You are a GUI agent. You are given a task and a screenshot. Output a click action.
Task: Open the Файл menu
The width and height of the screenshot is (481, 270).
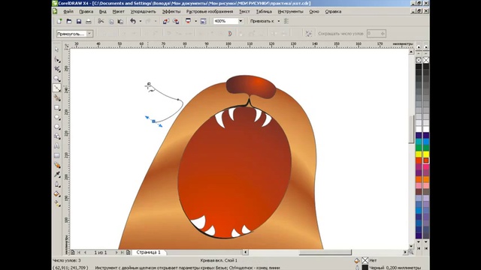point(68,11)
